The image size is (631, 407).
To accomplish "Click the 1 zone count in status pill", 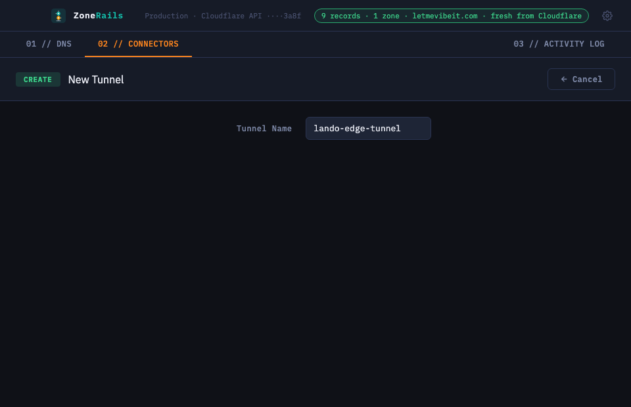I will point(386,16).
